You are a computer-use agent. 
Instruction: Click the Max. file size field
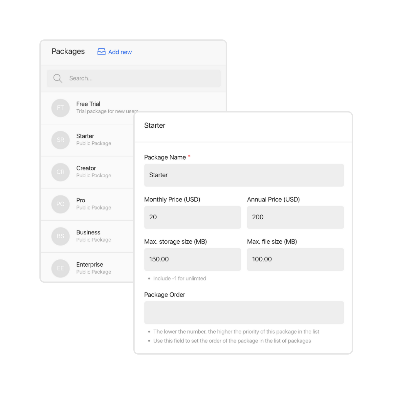(x=295, y=259)
